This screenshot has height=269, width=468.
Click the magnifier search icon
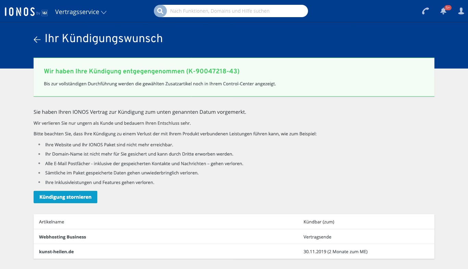[160, 11]
